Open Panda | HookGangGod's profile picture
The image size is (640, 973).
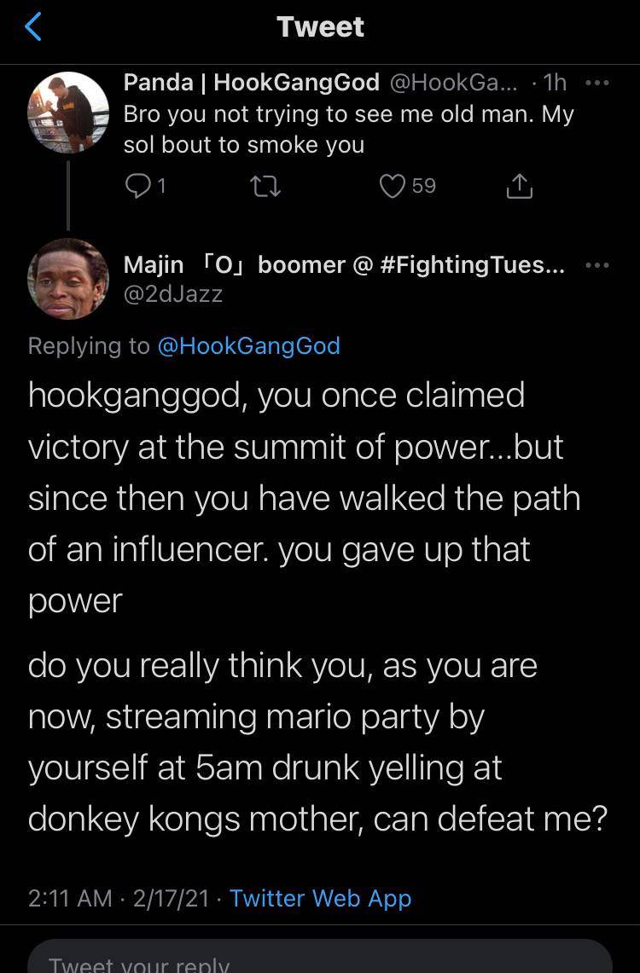click(68, 113)
